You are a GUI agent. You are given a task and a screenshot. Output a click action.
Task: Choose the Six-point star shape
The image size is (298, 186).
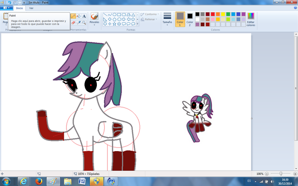point(119,24)
